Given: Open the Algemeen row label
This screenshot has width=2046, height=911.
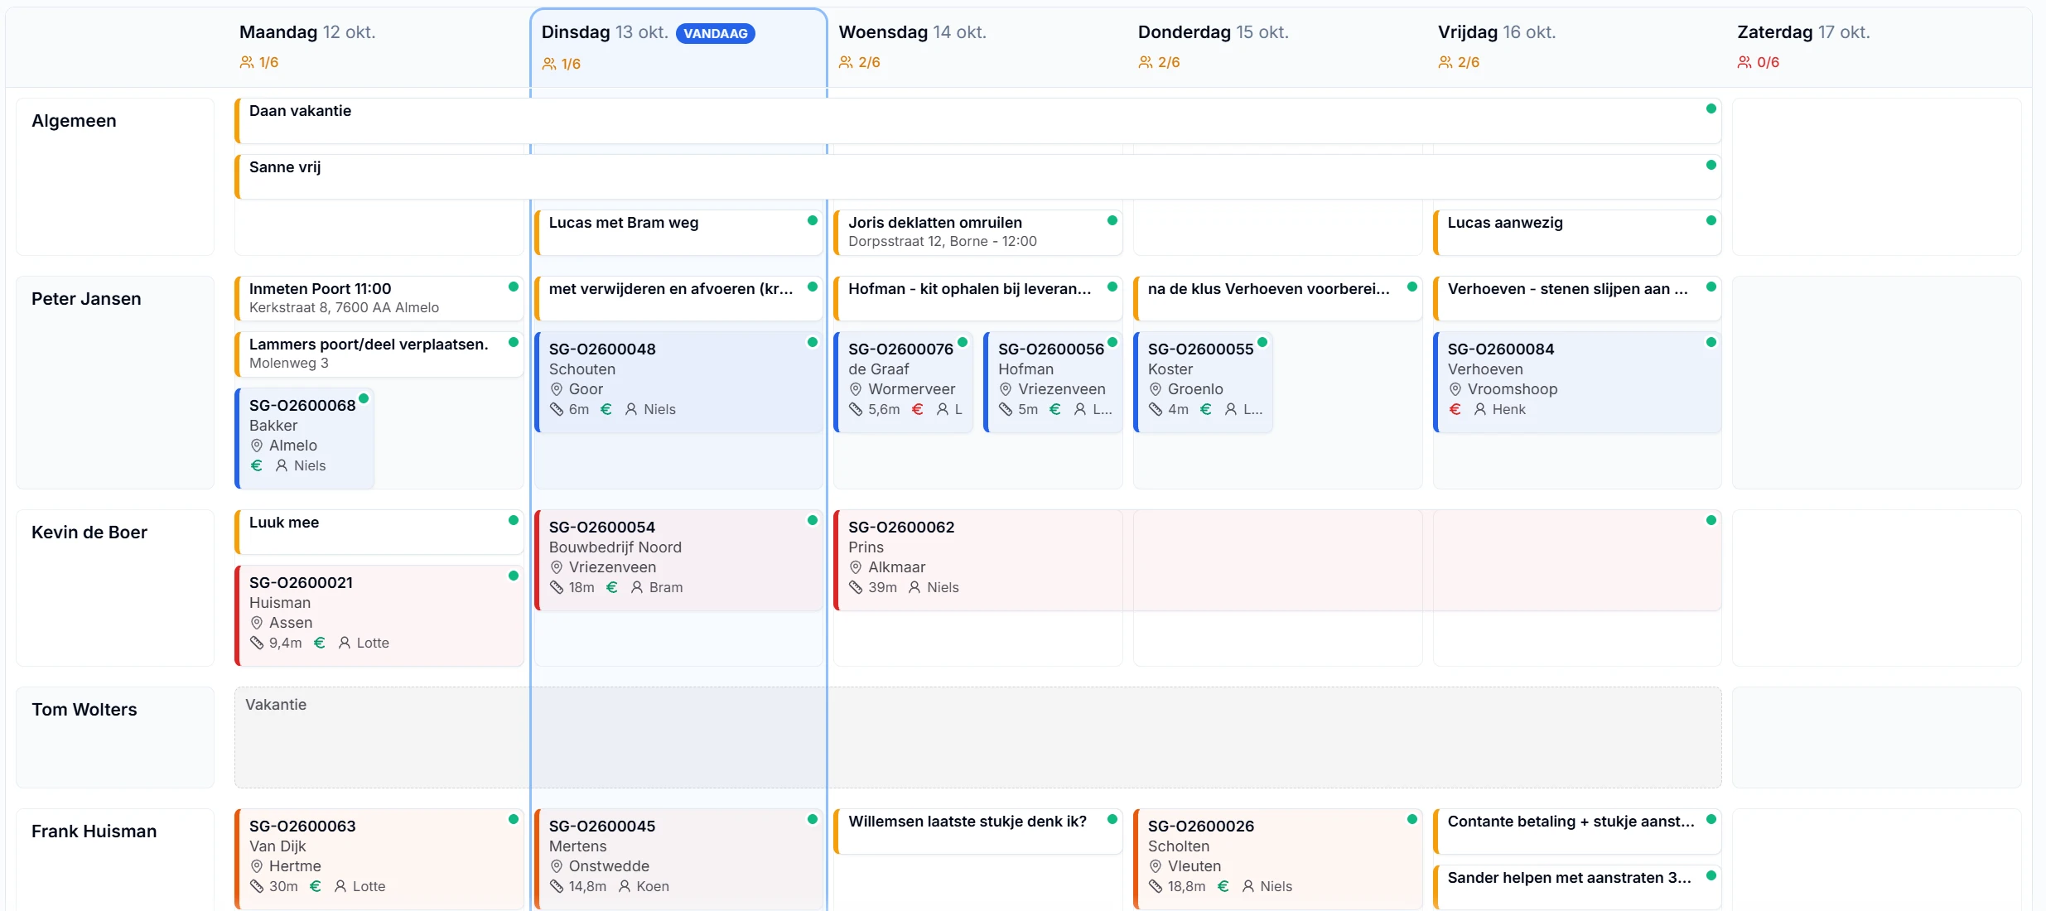Looking at the screenshot, I should click(115, 176).
